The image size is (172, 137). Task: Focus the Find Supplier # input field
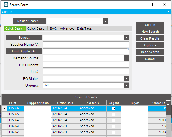point(86,51)
